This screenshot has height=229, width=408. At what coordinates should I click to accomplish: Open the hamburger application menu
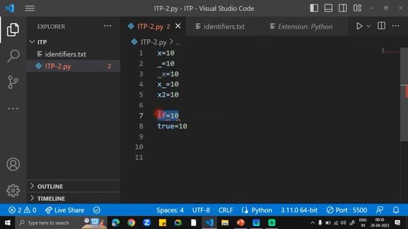tap(30, 8)
